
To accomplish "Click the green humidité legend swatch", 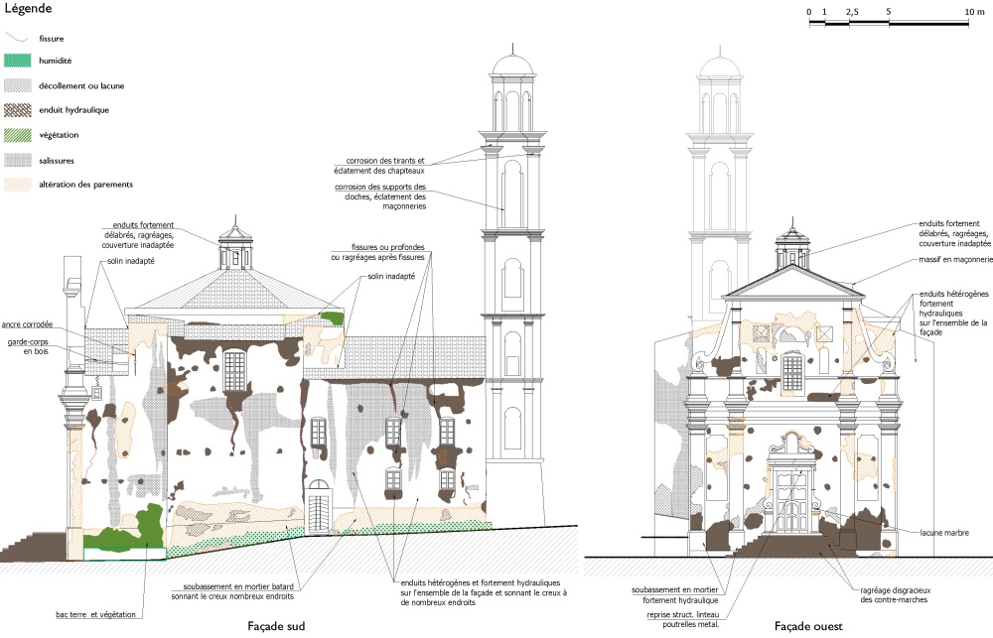I will [x=19, y=62].
